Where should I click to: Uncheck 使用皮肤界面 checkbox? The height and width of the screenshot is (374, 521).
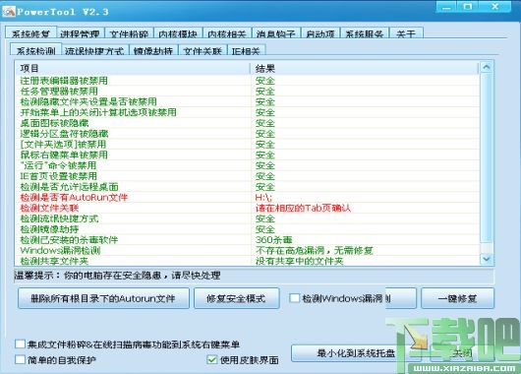(211, 359)
